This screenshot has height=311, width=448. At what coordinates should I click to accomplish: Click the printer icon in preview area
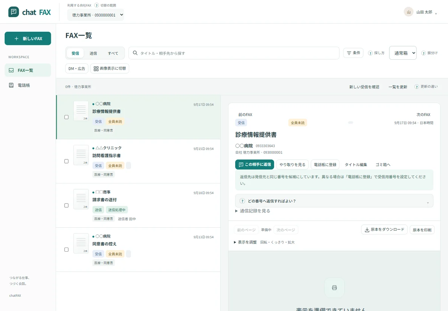click(335, 287)
